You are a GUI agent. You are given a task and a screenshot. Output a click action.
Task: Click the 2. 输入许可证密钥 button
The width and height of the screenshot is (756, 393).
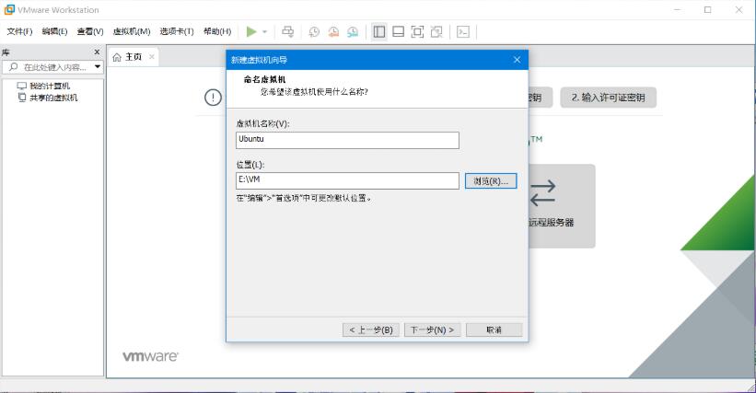click(x=608, y=98)
